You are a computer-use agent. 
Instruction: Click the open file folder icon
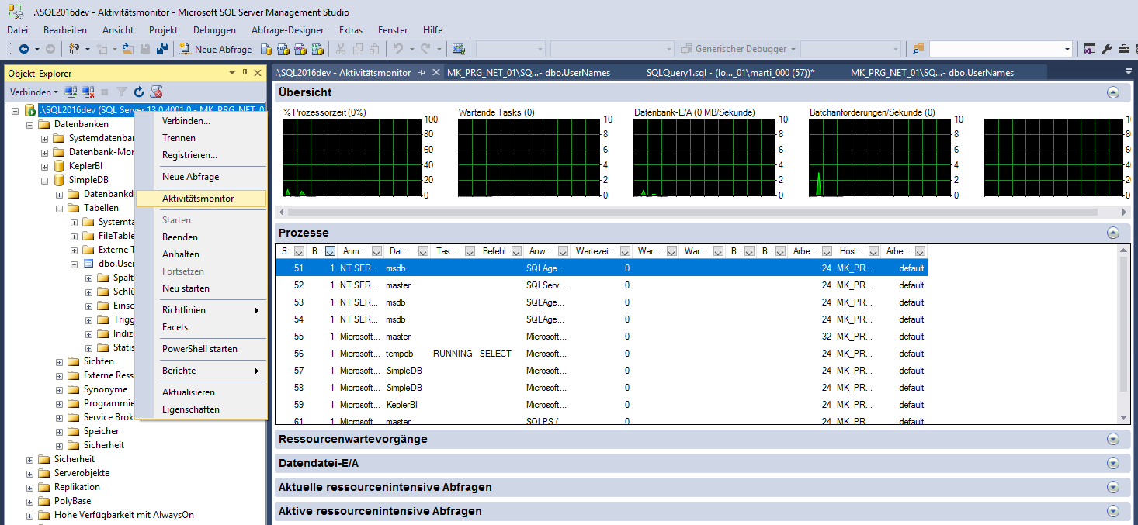[x=130, y=49]
